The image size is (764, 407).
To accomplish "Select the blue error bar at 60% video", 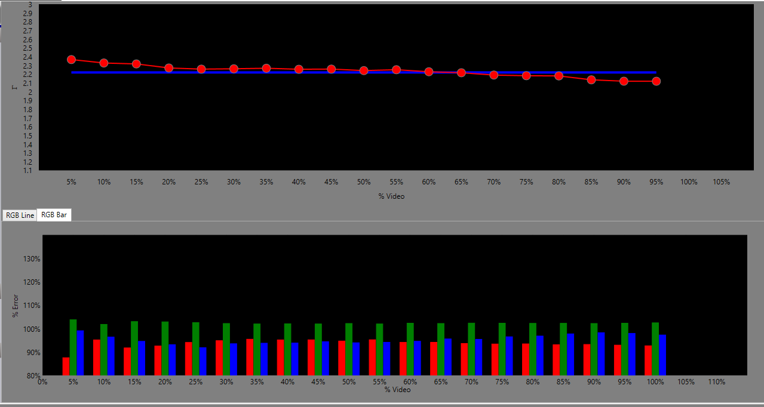I will 417,358.
